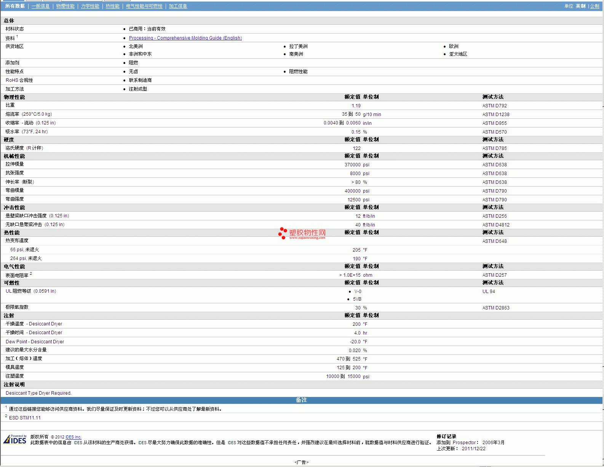The image size is (604, 467).
Task: Open the 热性能 tab
Action: pos(112,6)
